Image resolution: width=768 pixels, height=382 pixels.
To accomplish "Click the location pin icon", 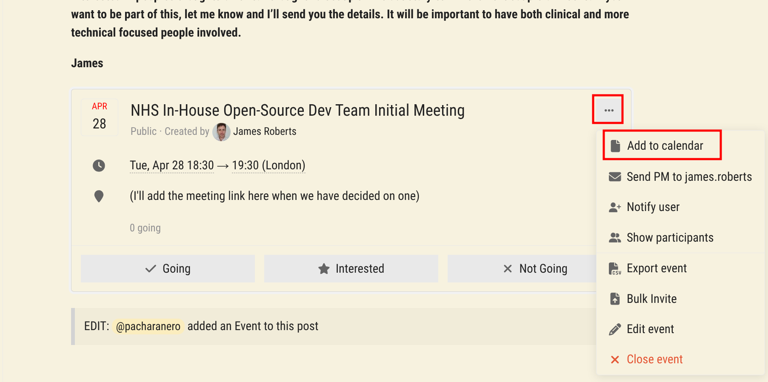I will (x=99, y=196).
